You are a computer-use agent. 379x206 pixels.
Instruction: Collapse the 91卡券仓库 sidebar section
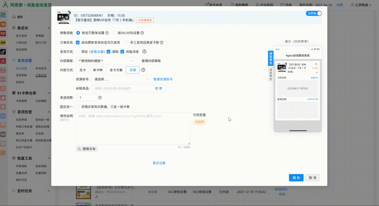pyautogui.click(x=49, y=93)
